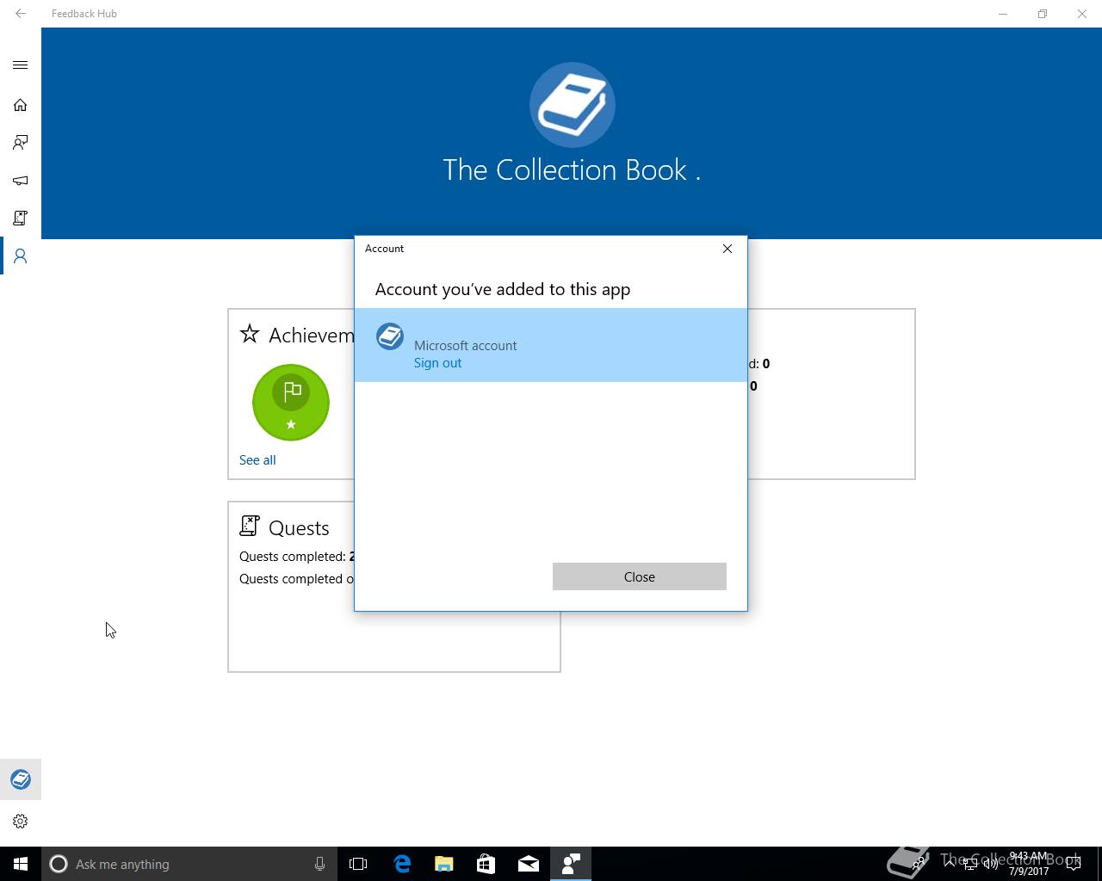This screenshot has height=881, width=1102.
Task: Click Sign out link
Action: pyautogui.click(x=437, y=363)
